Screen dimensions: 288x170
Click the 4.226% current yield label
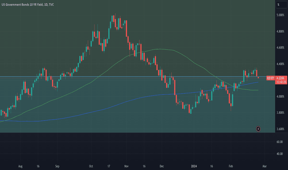[x=281, y=78]
